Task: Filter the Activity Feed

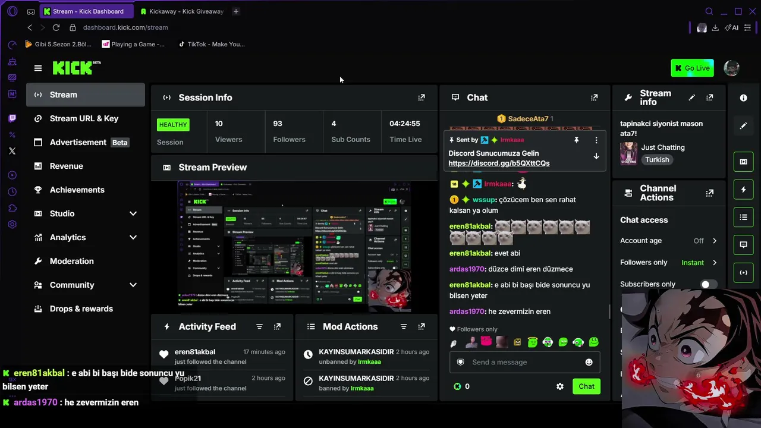Action: (259, 326)
